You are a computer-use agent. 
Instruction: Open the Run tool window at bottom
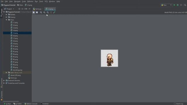[x=7, y=104]
